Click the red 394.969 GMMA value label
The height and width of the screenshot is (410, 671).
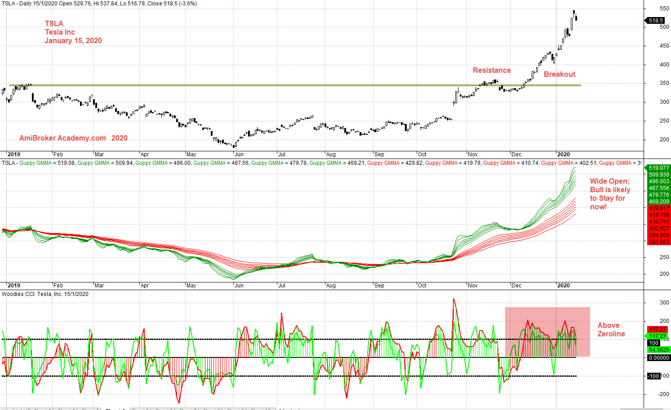tap(659, 235)
